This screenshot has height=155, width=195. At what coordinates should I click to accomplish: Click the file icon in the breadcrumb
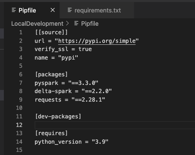(76, 23)
